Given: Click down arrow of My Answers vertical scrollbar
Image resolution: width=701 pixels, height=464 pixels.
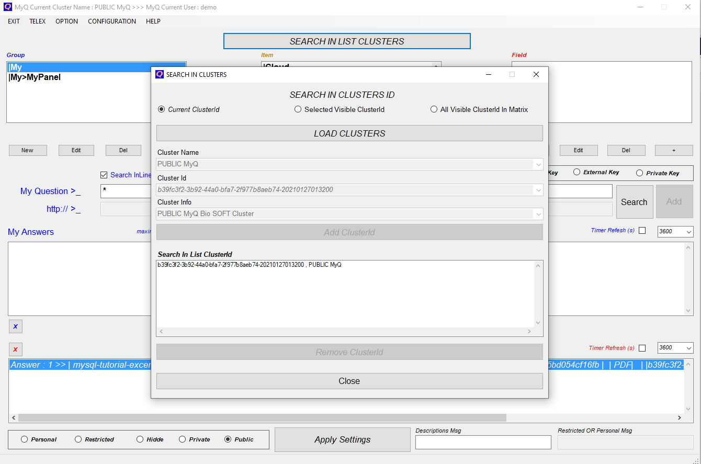Looking at the screenshot, I should [688, 311].
